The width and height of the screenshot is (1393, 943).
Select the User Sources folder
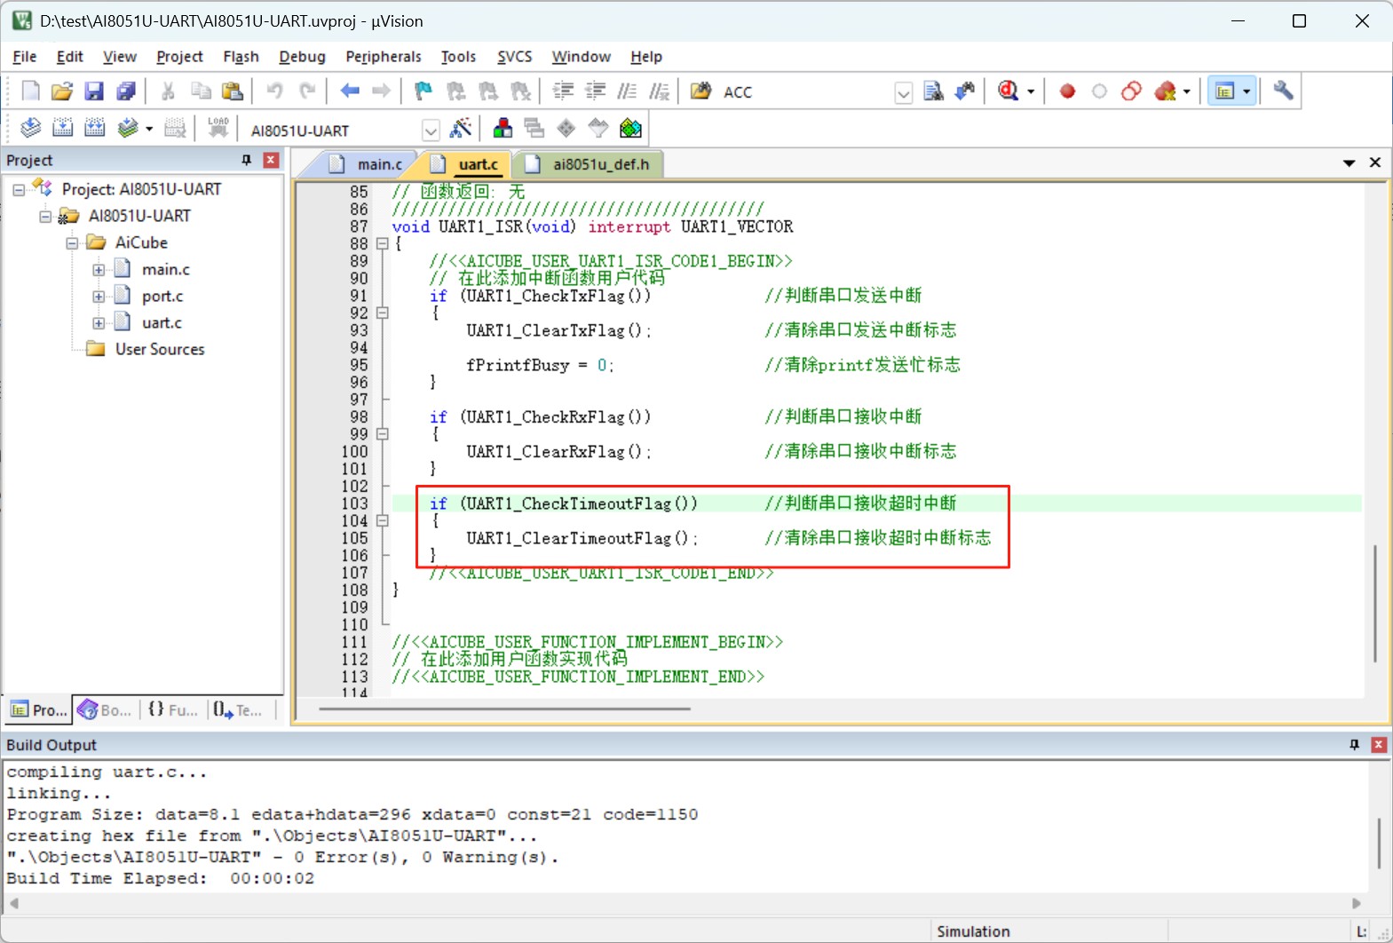coord(160,350)
